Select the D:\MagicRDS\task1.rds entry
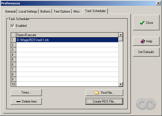 coord(67,40)
